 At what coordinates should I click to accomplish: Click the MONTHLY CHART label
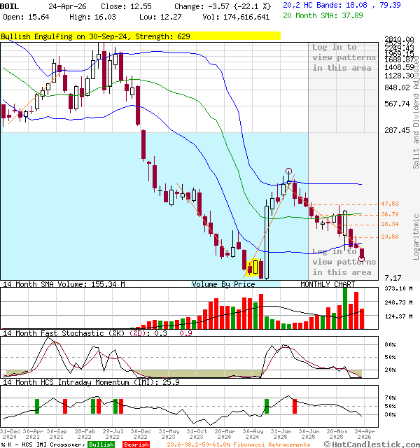point(328,284)
